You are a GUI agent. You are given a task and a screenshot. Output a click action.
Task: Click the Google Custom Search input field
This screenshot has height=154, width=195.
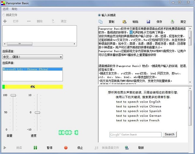click(x=136, y=135)
